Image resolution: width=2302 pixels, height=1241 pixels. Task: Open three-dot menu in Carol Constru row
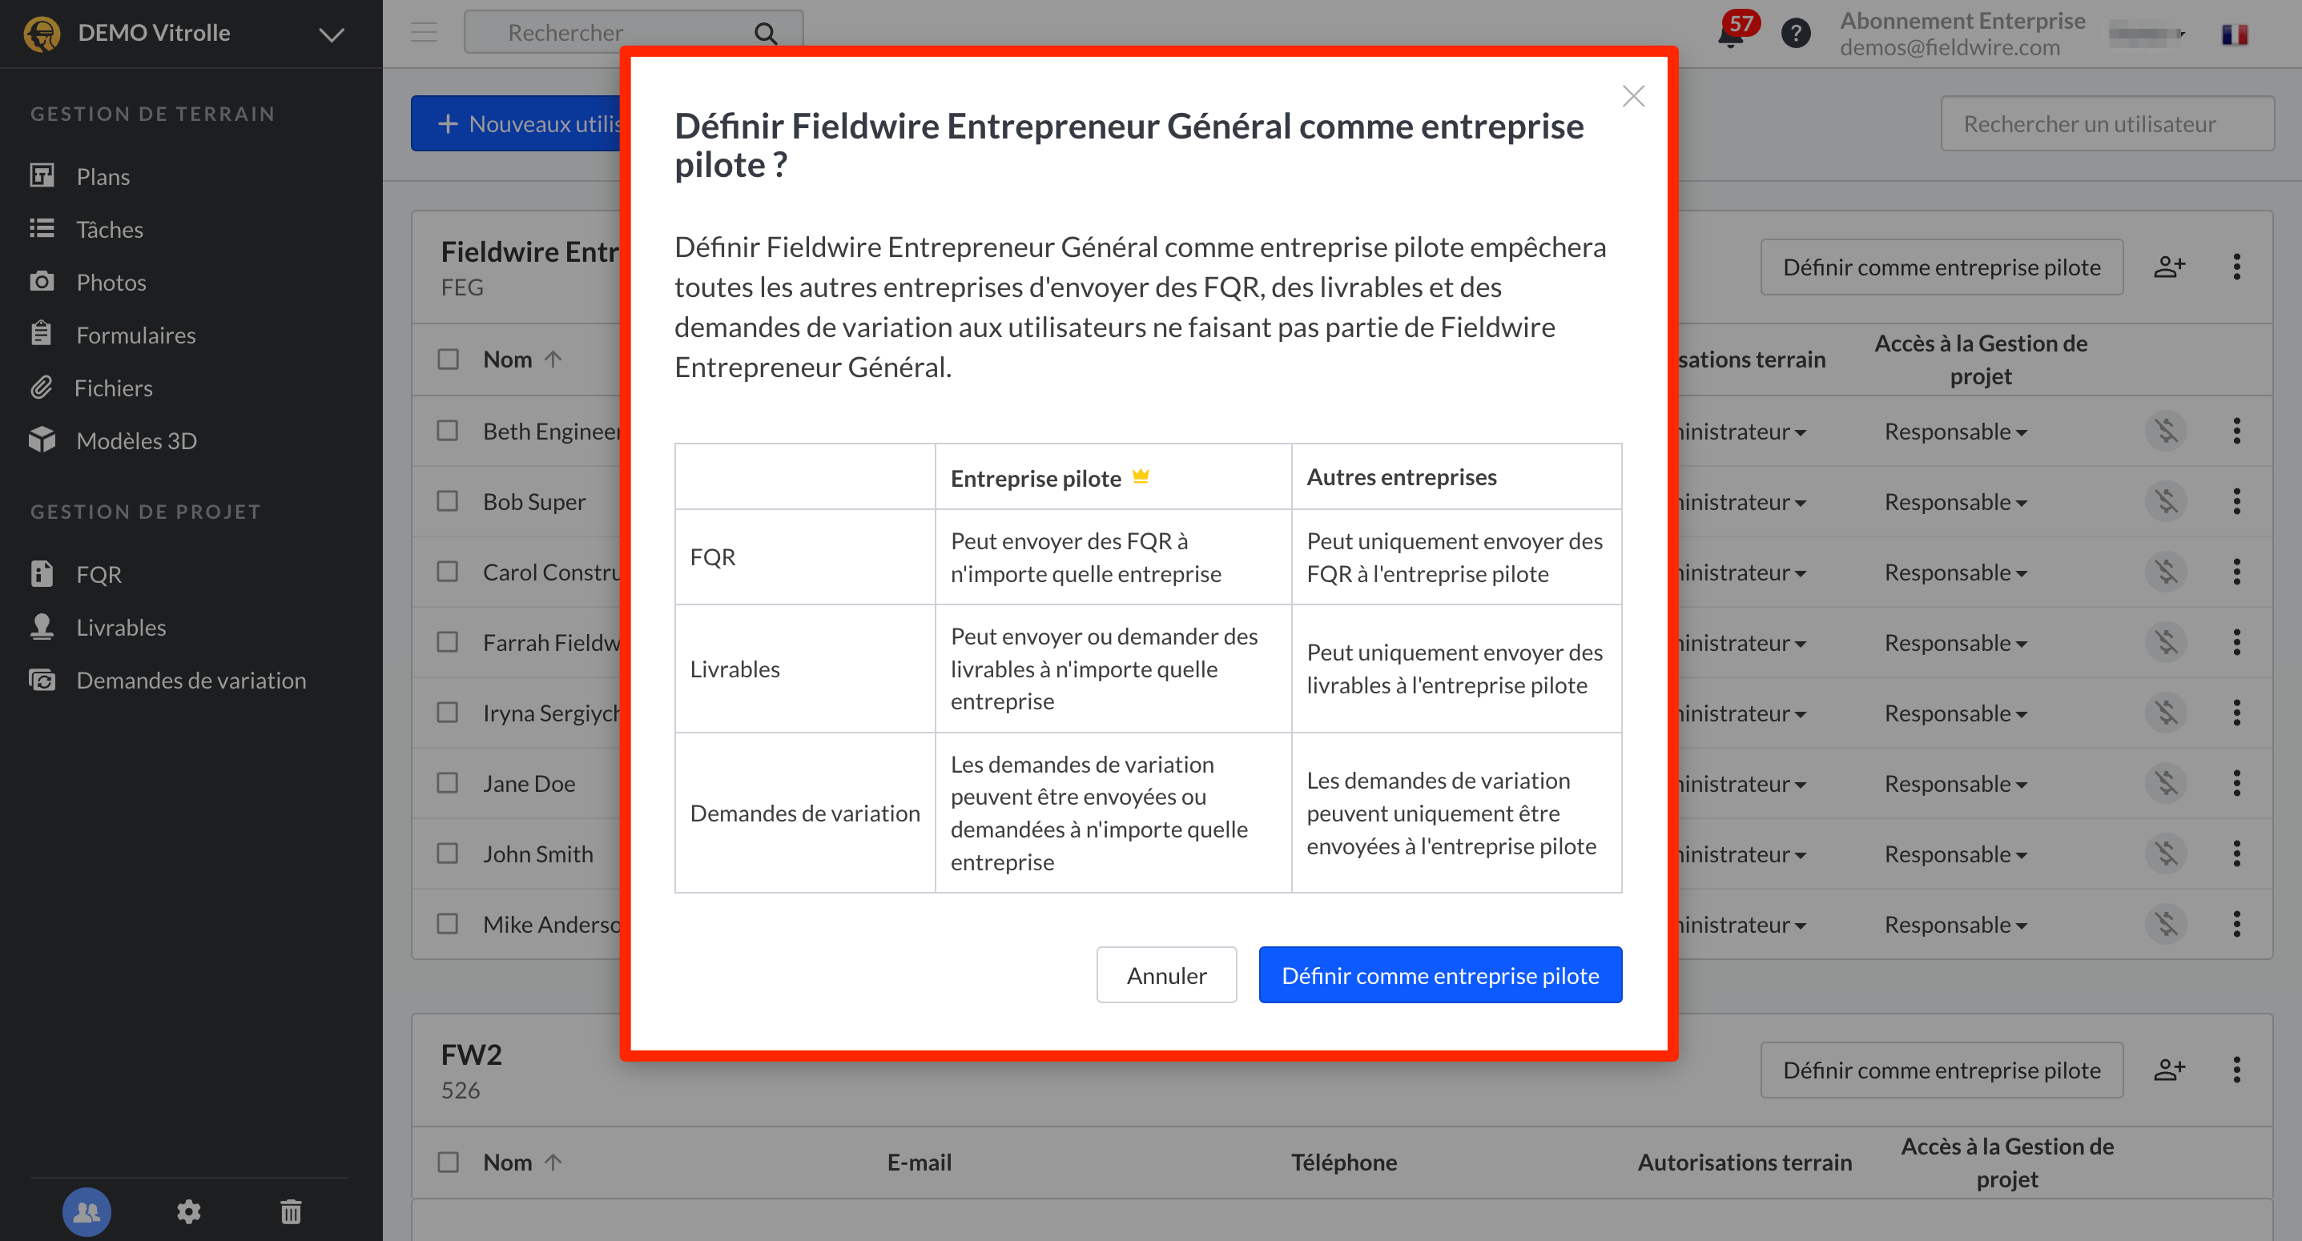2237,572
